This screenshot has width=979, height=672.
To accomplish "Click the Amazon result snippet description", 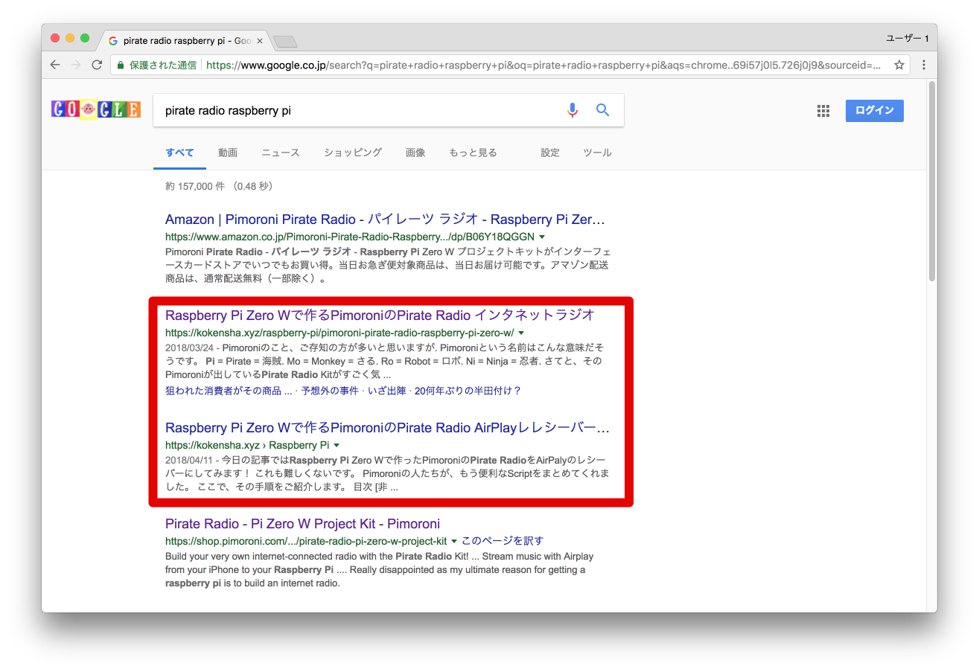I will 387,266.
